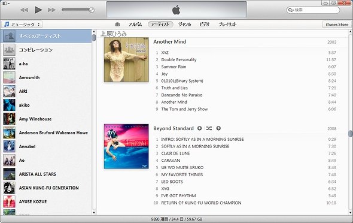The width and height of the screenshot is (353, 223).
Task: Click the shuffle icon for Beyond Standard
Action: click(x=209, y=128)
